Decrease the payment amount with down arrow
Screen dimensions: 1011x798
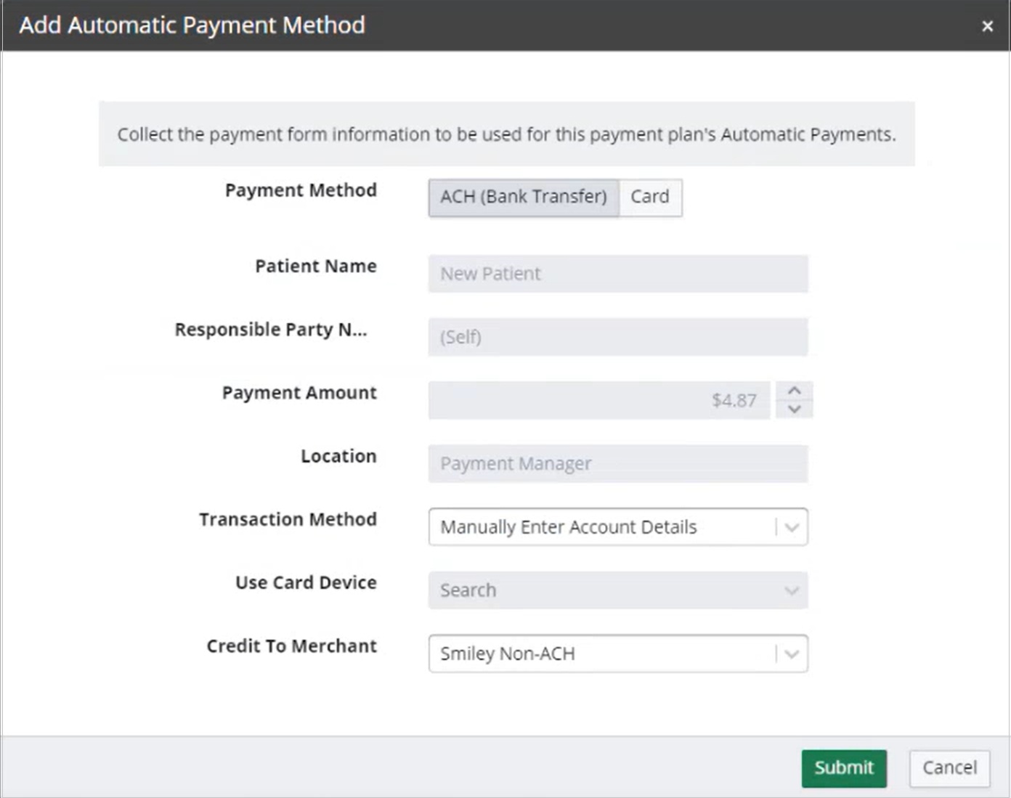click(x=795, y=410)
